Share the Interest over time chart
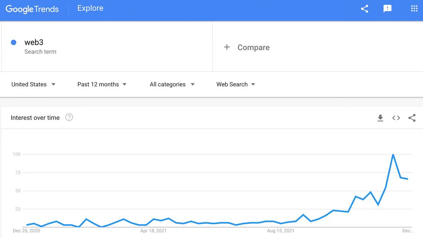 click(412, 118)
